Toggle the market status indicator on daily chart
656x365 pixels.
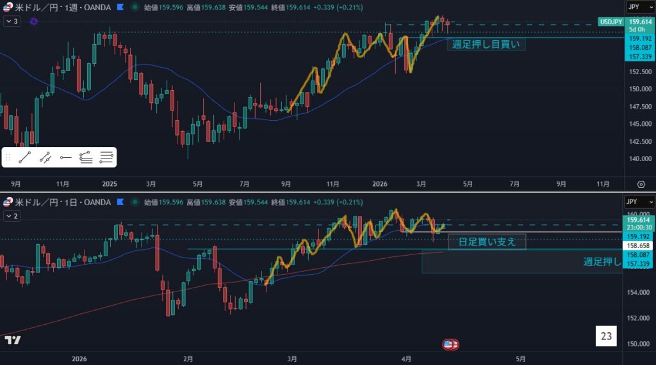tap(134, 202)
